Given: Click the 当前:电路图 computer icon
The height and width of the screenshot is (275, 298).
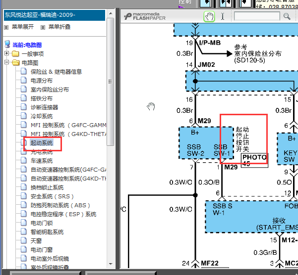Looking at the screenshot, I should [7, 45].
